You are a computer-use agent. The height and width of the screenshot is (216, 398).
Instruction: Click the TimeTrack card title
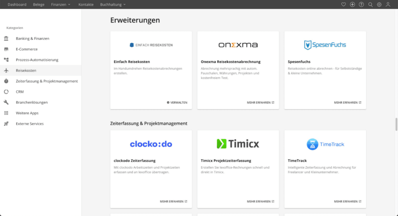coord(297,161)
